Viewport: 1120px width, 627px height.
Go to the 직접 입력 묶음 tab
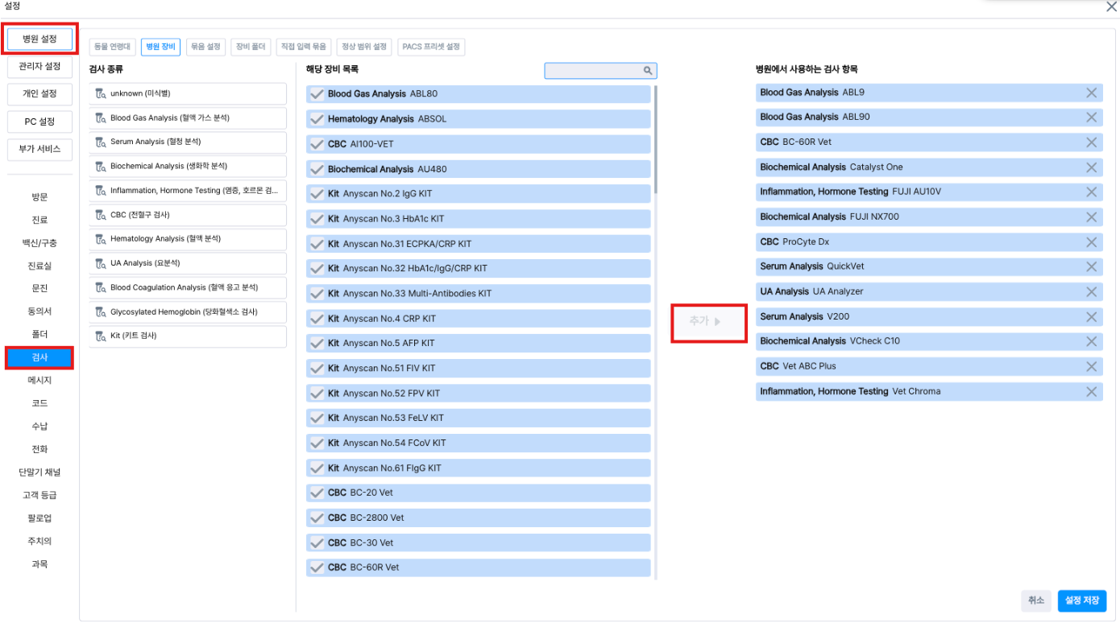tap(303, 47)
